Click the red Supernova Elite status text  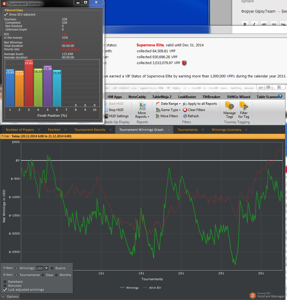pyautogui.click(x=150, y=45)
